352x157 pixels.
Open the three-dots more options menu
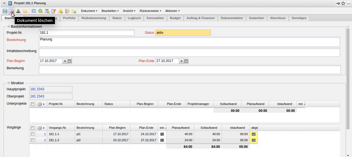pyautogui.click(x=348, y=3)
